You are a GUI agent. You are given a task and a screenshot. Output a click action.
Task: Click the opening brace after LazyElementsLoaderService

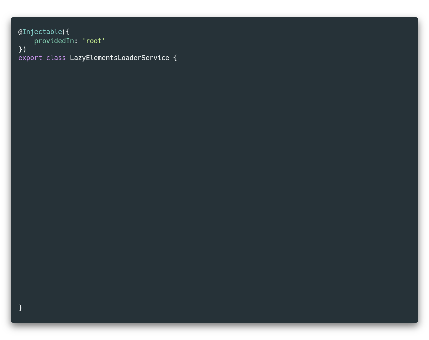(x=175, y=58)
